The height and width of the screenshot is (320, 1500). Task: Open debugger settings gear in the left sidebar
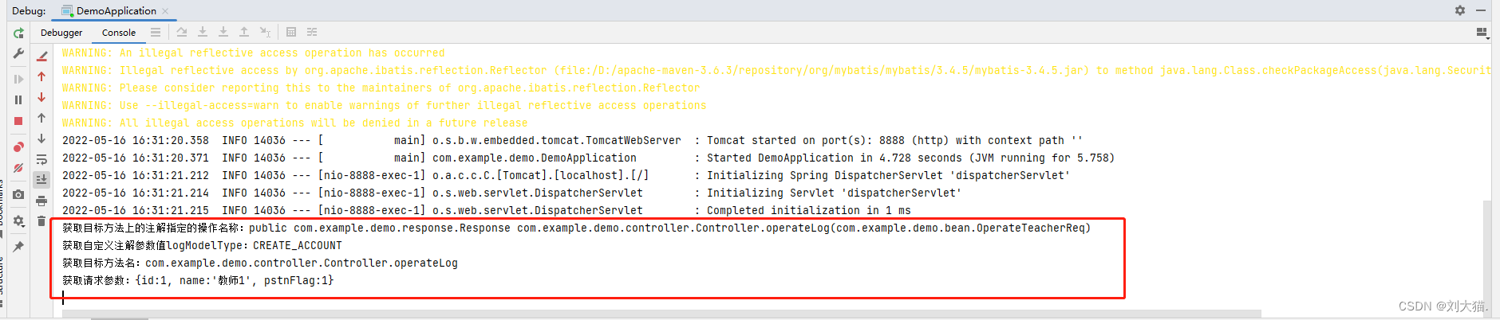coord(18,220)
